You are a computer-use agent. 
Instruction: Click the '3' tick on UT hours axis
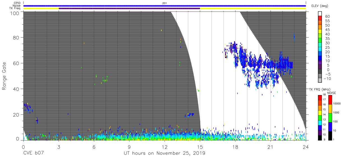click(59, 147)
